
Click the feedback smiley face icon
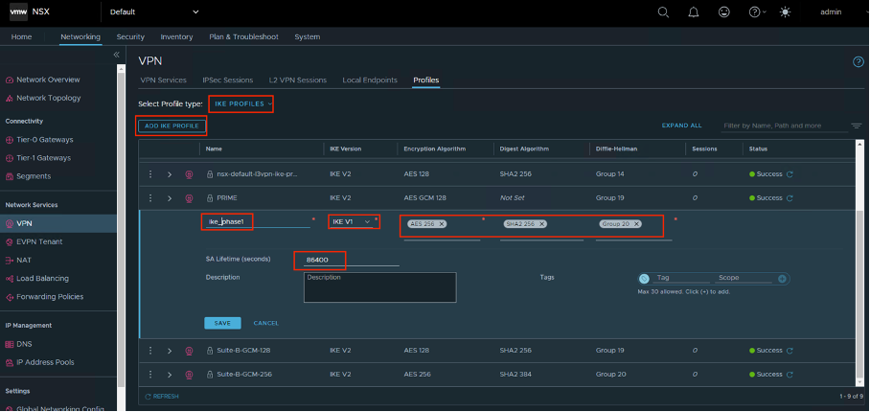(724, 12)
